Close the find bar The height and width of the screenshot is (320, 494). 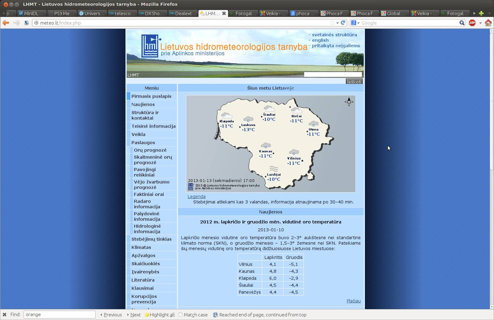click(x=4, y=315)
